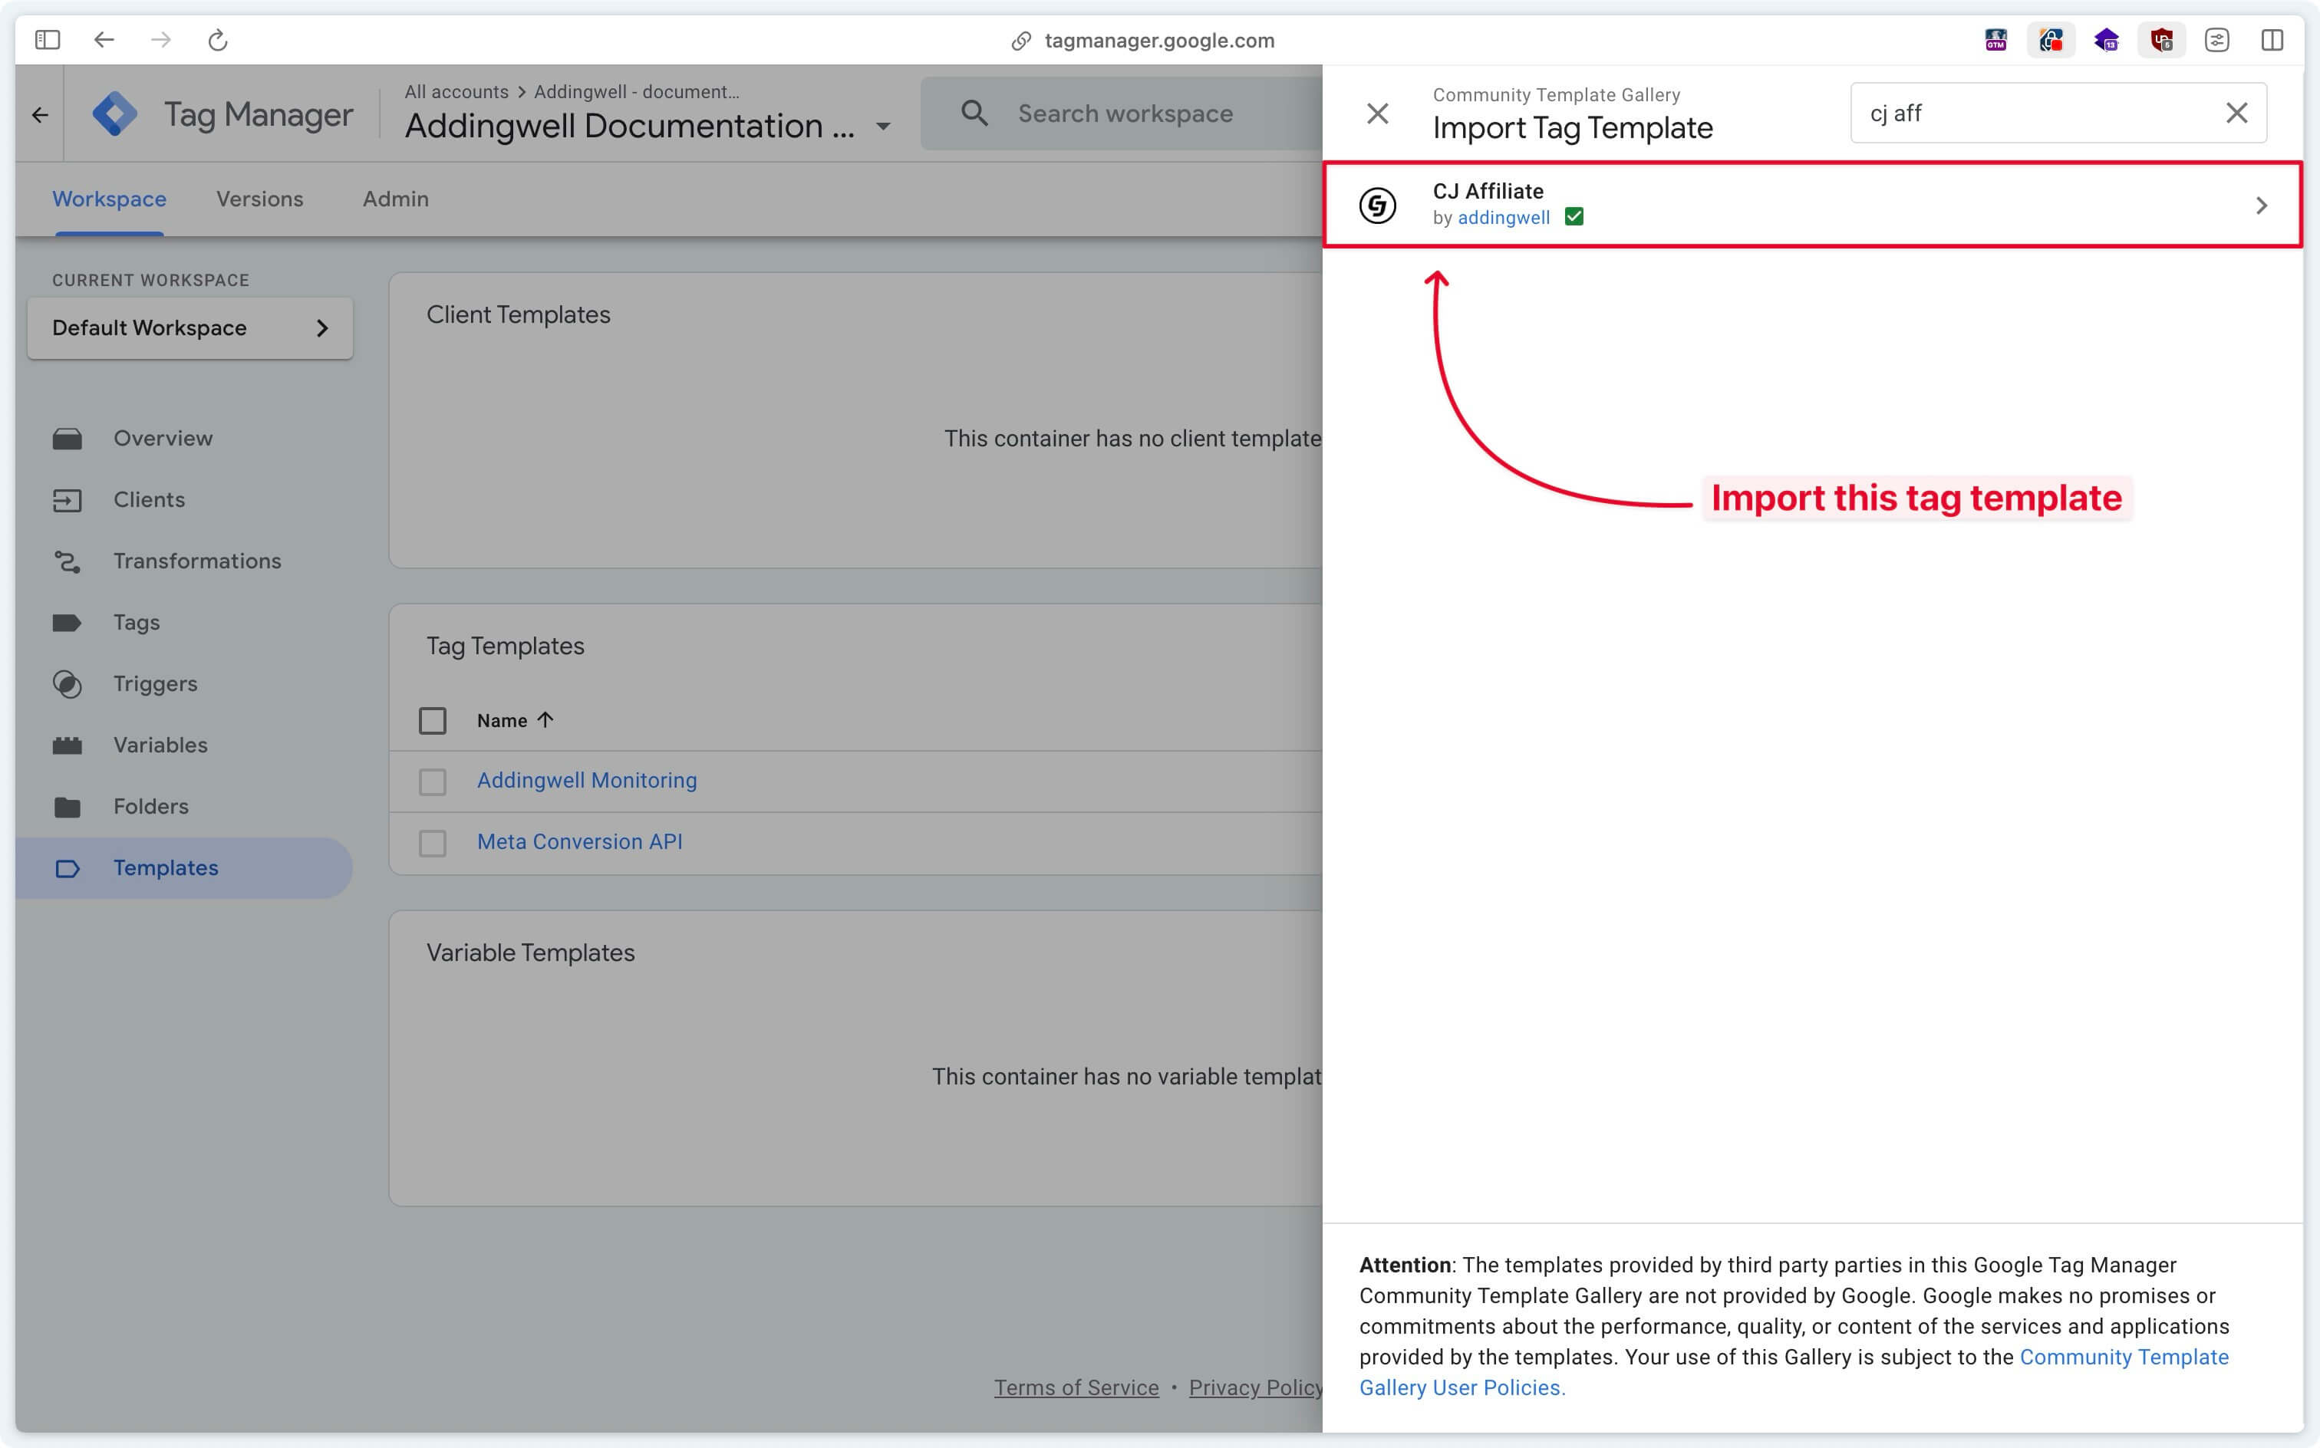Switch to the Workspace tab
This screenshot has height=1448, width=2320.
coord(109,199)
